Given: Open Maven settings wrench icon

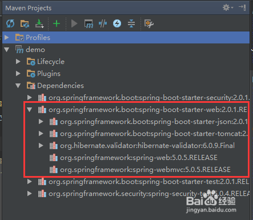Looking at the screenshot, I should [149, 24].
